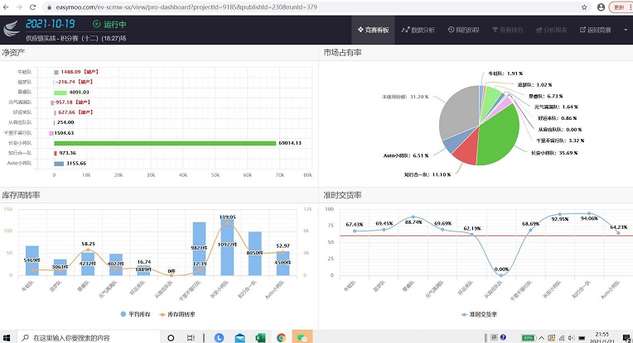Click the taskbar search box

click(x=83, y=337)
